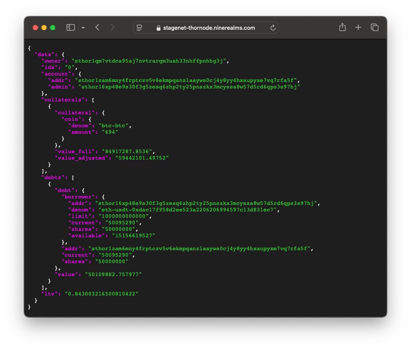Viewport: 411px width, 349px height.
Task: Close the Safari window with red button
Action: click(35, 28)
